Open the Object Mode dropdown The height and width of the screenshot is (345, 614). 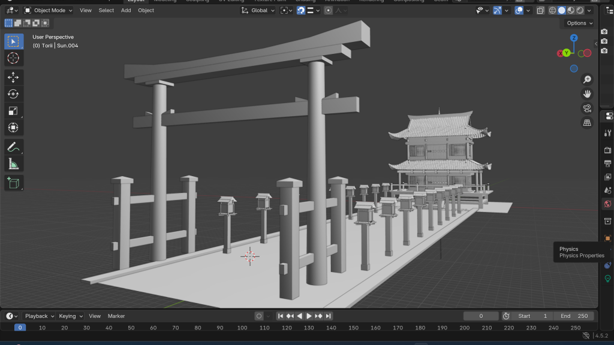point(49,10)
